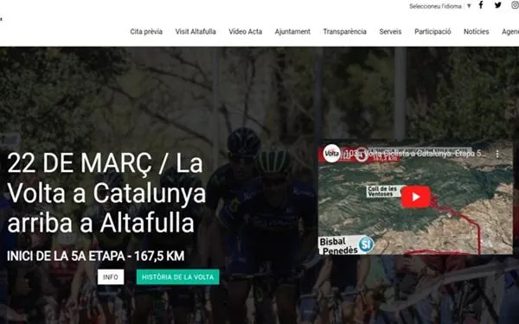
Task: Click the language selector arrow
Action: (469, 6)
